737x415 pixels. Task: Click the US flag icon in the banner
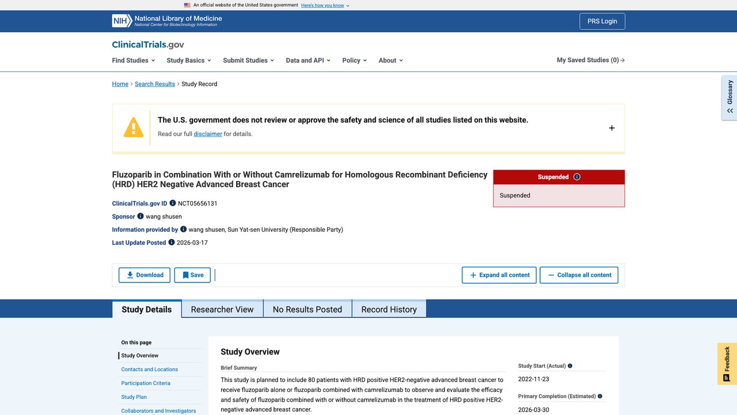pyautogui.click(x=187, y=5)
